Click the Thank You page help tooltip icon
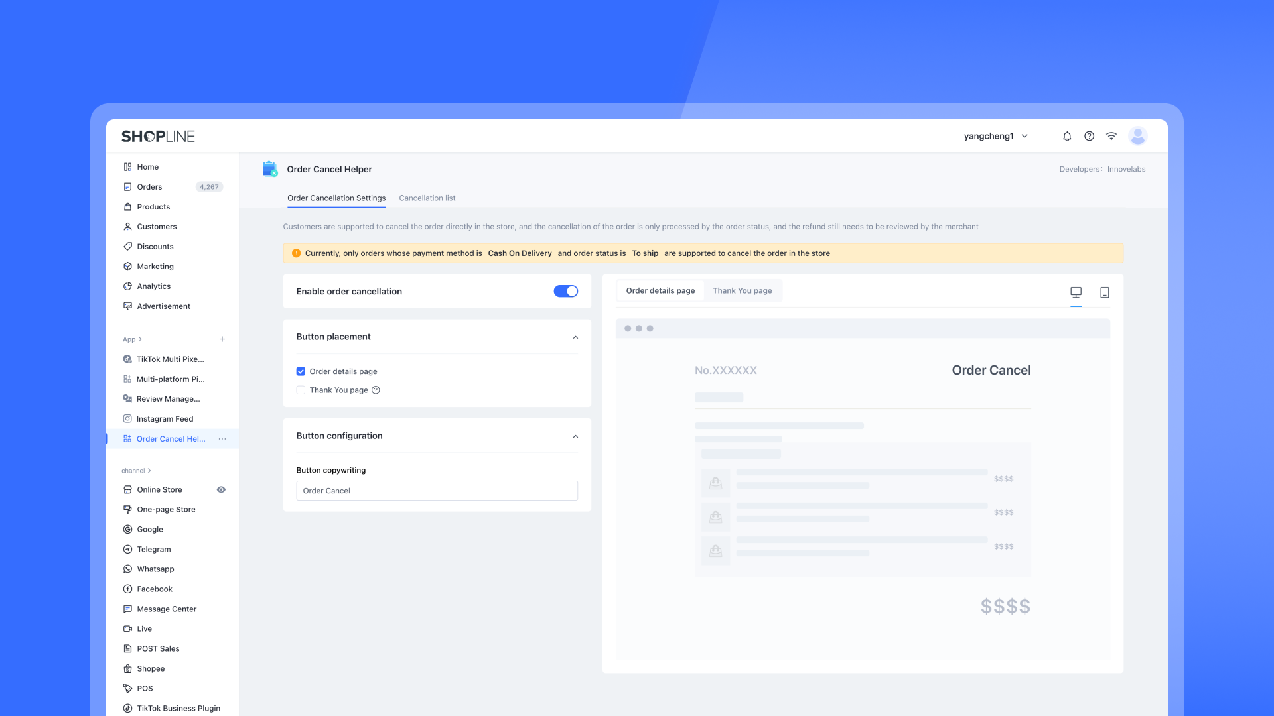This screenshot has height=716, width=1274. [376, 390]
